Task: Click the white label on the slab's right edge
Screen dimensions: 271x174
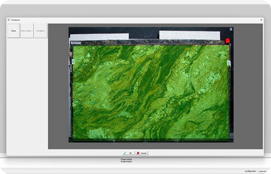Action: (229, 63)
